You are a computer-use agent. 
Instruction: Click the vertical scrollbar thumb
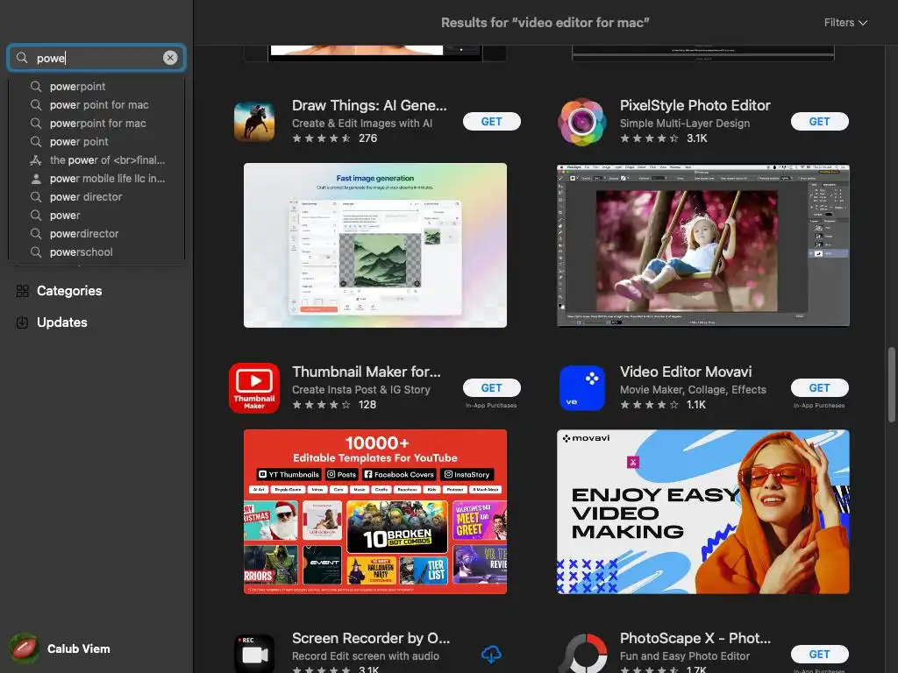tap(891, 385)
